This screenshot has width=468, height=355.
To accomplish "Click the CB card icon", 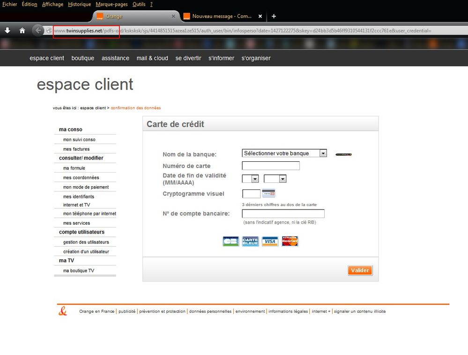I will (230, 241).
